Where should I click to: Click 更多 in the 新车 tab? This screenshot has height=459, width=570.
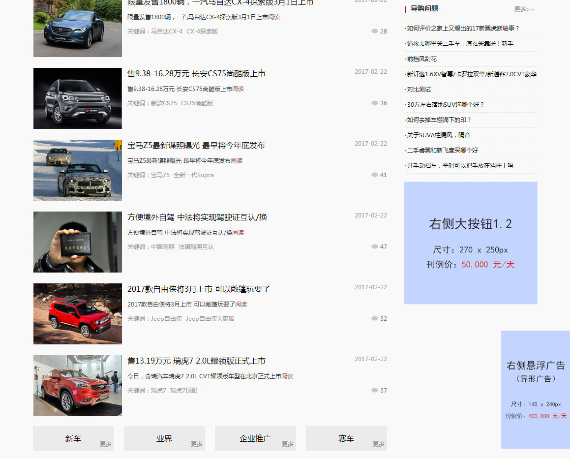(x=106, y=444)
